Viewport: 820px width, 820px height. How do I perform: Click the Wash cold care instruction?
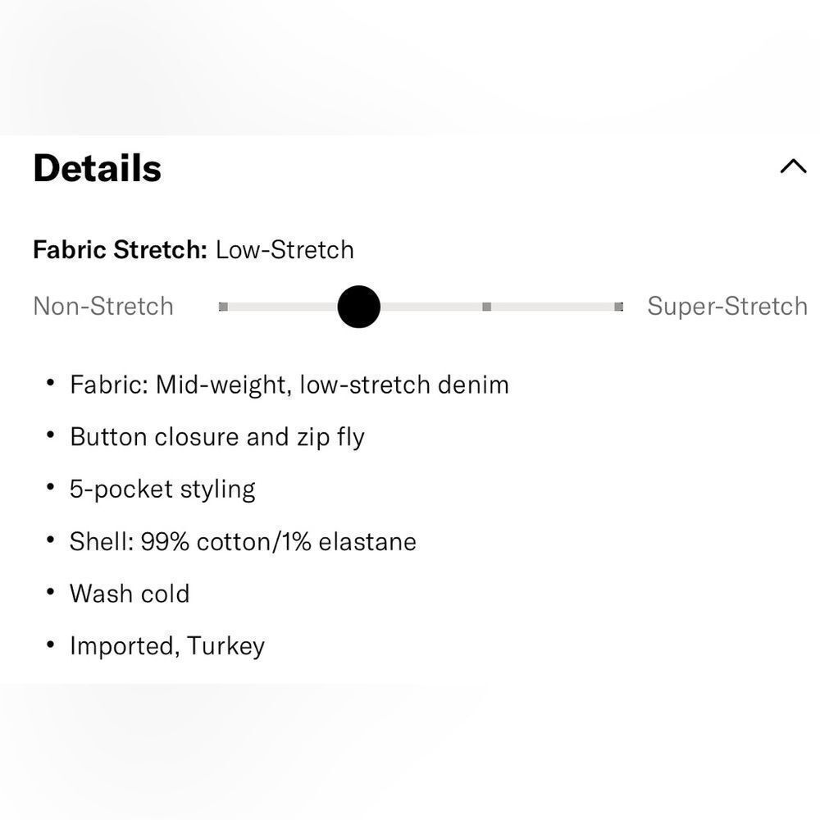[130, 593]
